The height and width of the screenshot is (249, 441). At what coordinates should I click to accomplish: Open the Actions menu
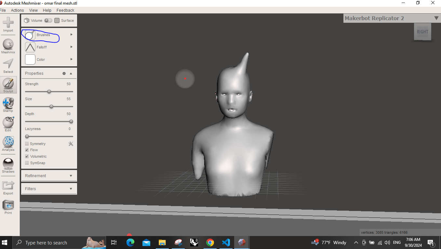click(17, 10)
